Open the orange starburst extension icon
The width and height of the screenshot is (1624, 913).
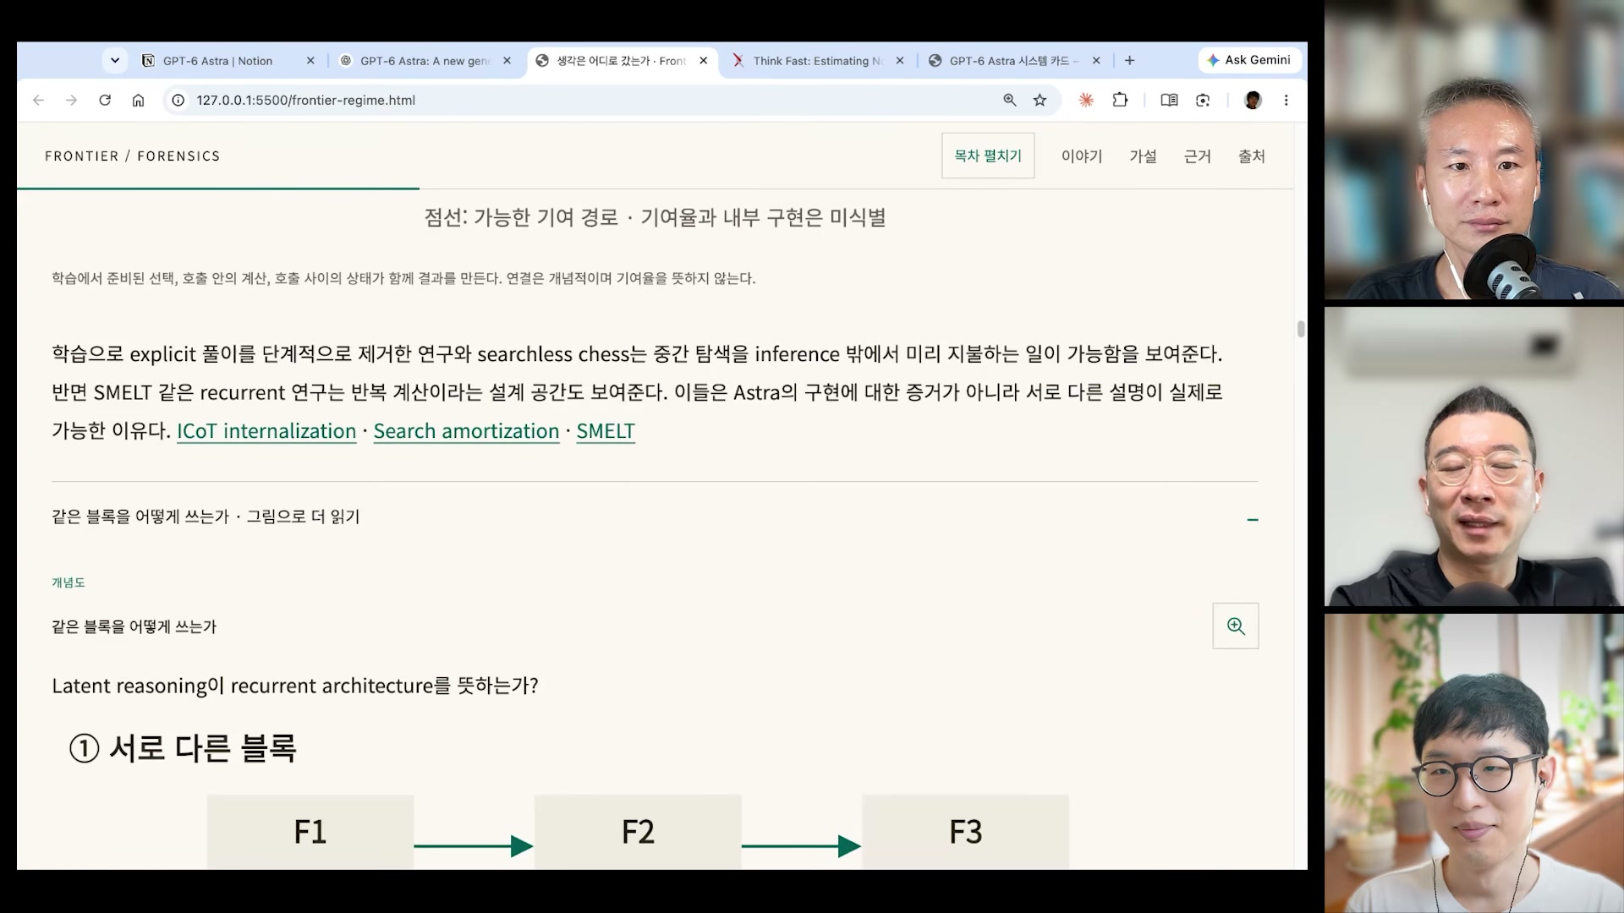click(x=1086, y=100)
